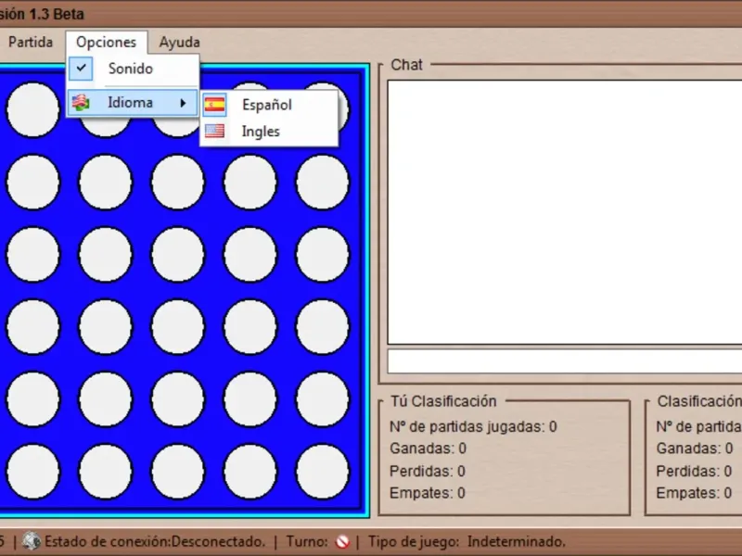This screenshot has width=742, height=556.
Task: Close the Opciones menu header
Action: [107, 42]
